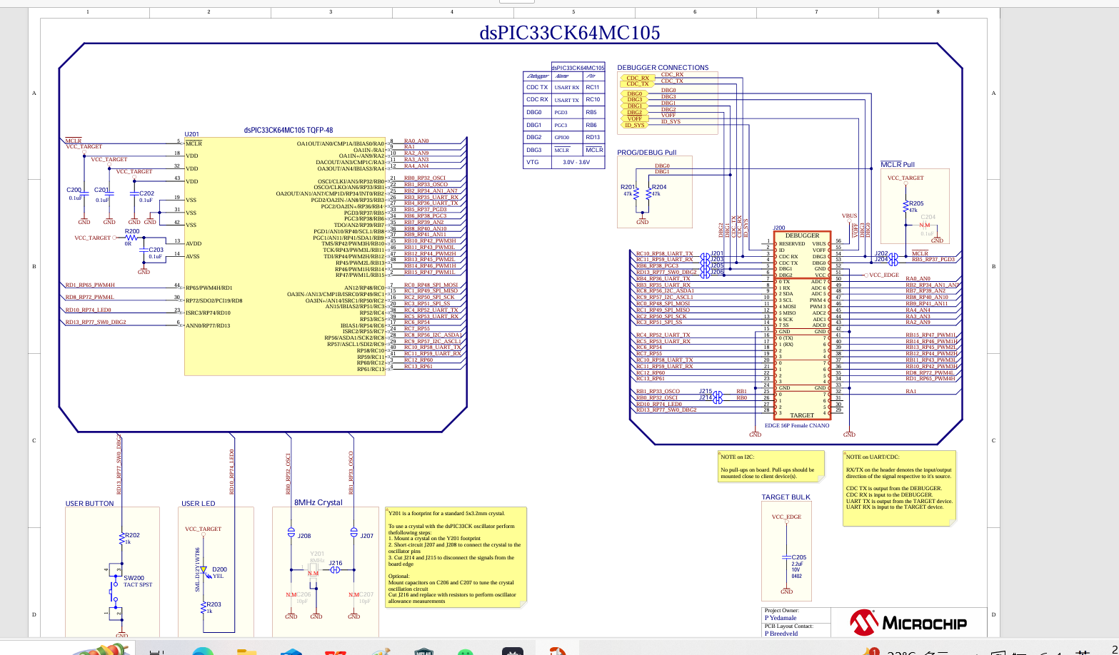The width and height of the screenshot is (1119, 655).
Task: Click the TACT SPST switch description
Action: point(138,584)
